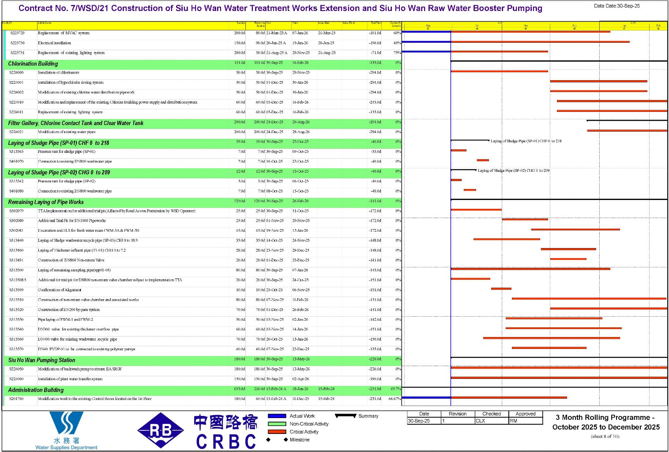Click the Water Supplies Department caption text
669x452 pixels.
coord(67,448)
